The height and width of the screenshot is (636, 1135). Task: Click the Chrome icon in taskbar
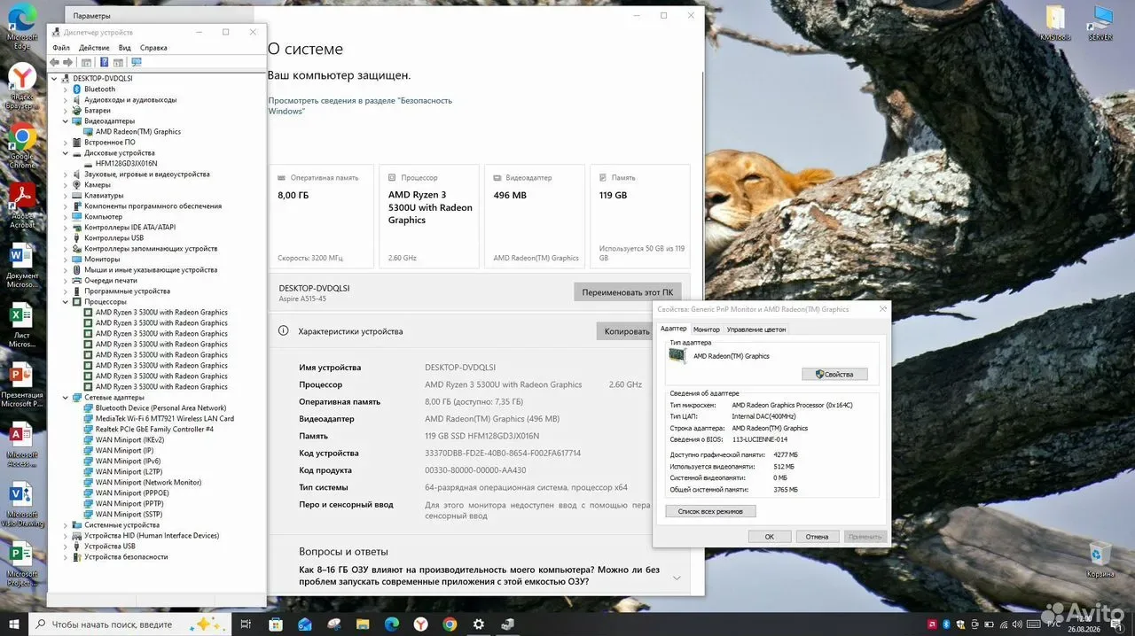tap(450, 624)
